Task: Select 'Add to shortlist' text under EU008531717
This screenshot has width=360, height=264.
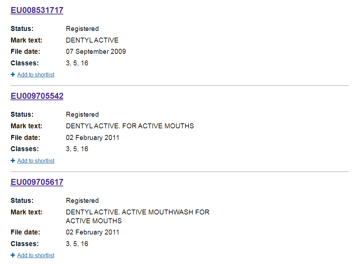Action: 36,75
